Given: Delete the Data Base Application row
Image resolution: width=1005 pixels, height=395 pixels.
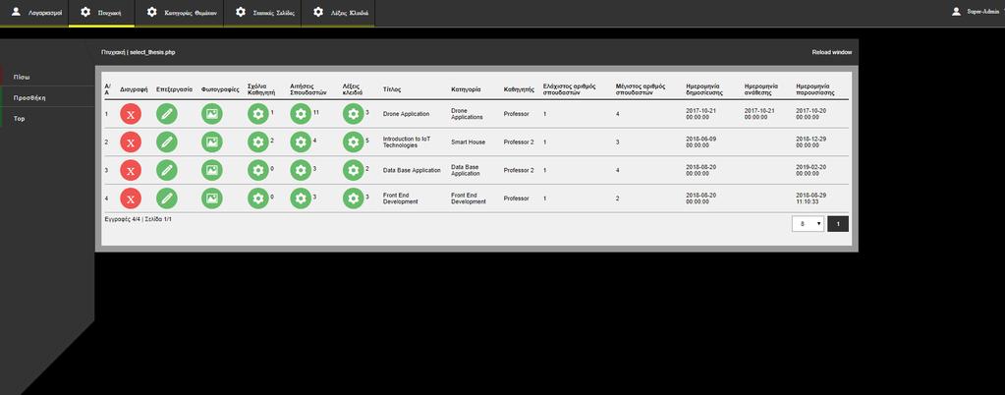Looking at the screenshot, I should [x=131, y=171].
